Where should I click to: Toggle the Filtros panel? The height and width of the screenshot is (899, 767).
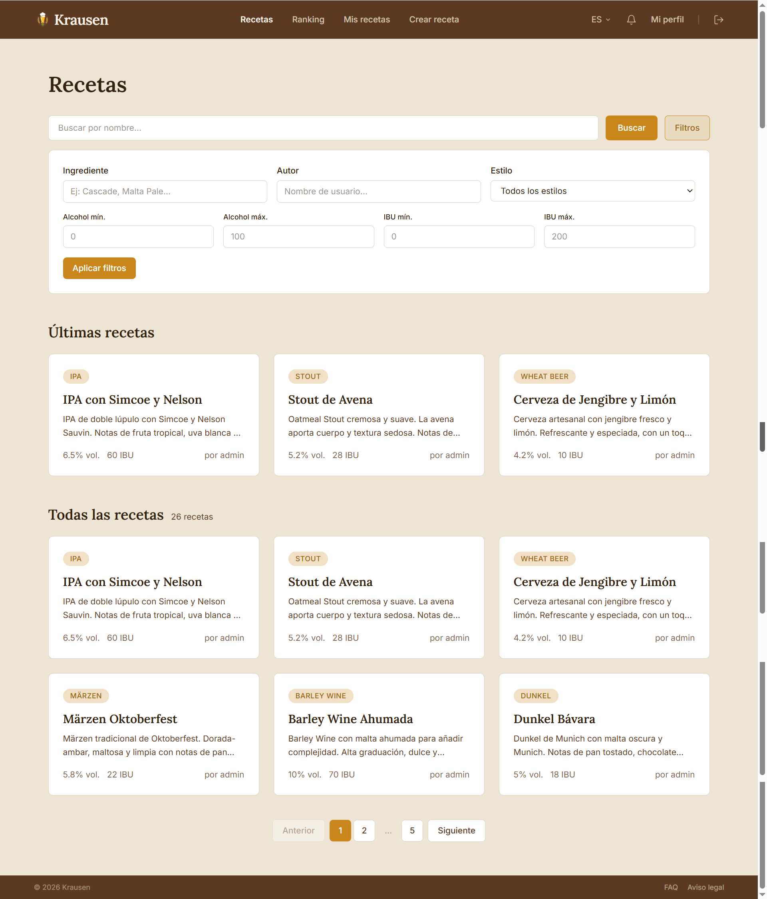point(687,128)
